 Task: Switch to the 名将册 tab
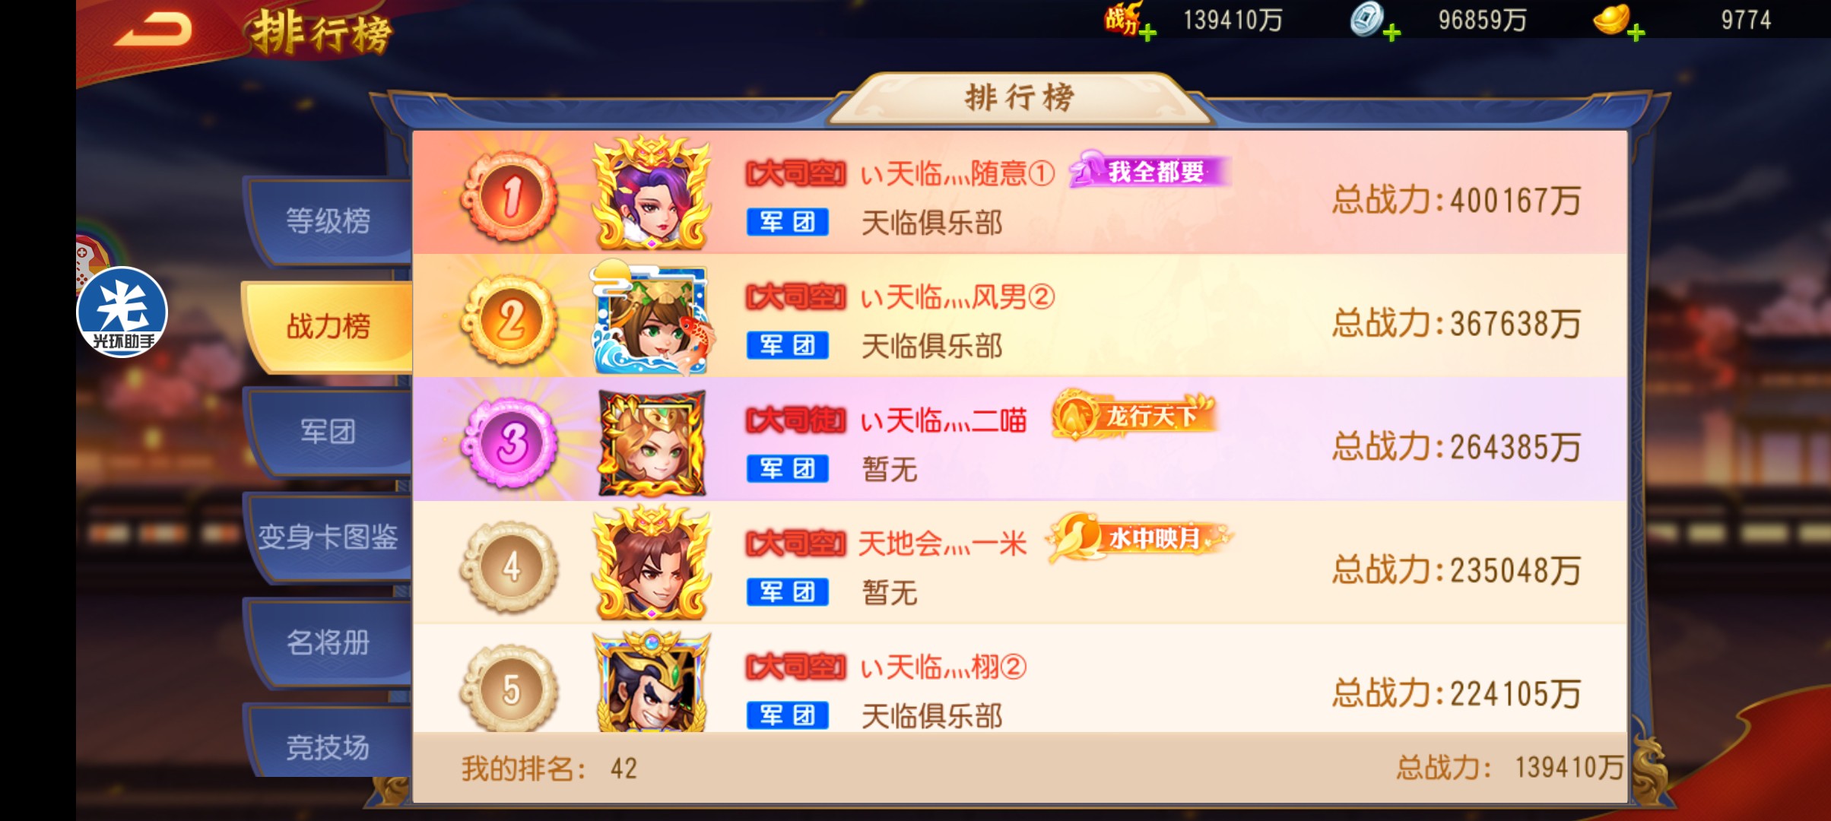pyautogui.click(x=328, y=643)
